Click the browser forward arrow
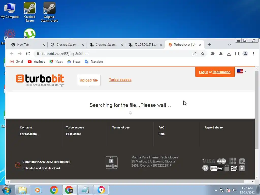Viewport: 260px width, 195px height. point(20,54)
